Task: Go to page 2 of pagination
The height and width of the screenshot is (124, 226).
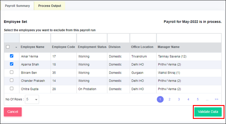Action: [x=169, y=99]
